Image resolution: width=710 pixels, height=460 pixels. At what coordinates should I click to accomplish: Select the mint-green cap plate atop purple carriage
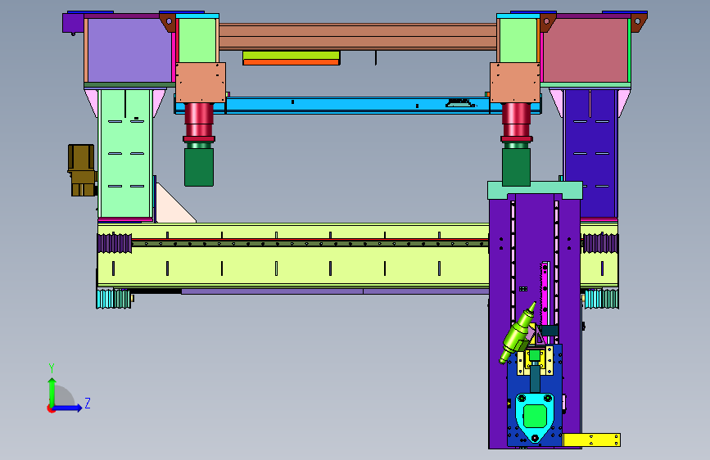[x=535, y=190]
